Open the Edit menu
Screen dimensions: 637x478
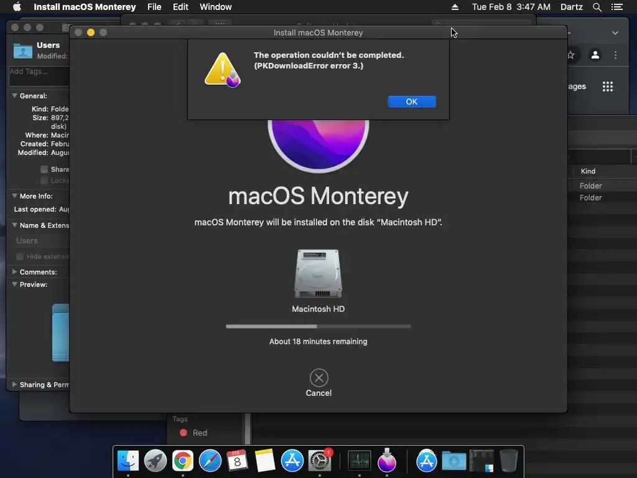tap(180, 7)
